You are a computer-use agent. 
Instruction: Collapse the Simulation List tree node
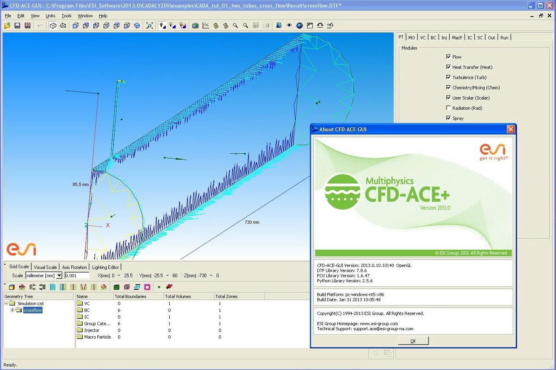[6, 304]
